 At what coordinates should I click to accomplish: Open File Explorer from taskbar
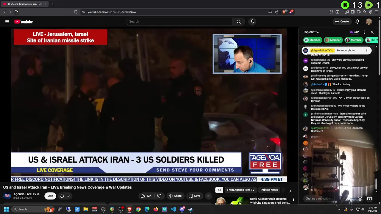click(x=86, y=209)
